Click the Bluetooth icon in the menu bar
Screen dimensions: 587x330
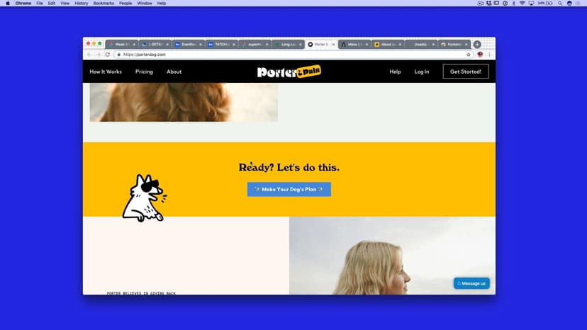[x=513, y=4]
